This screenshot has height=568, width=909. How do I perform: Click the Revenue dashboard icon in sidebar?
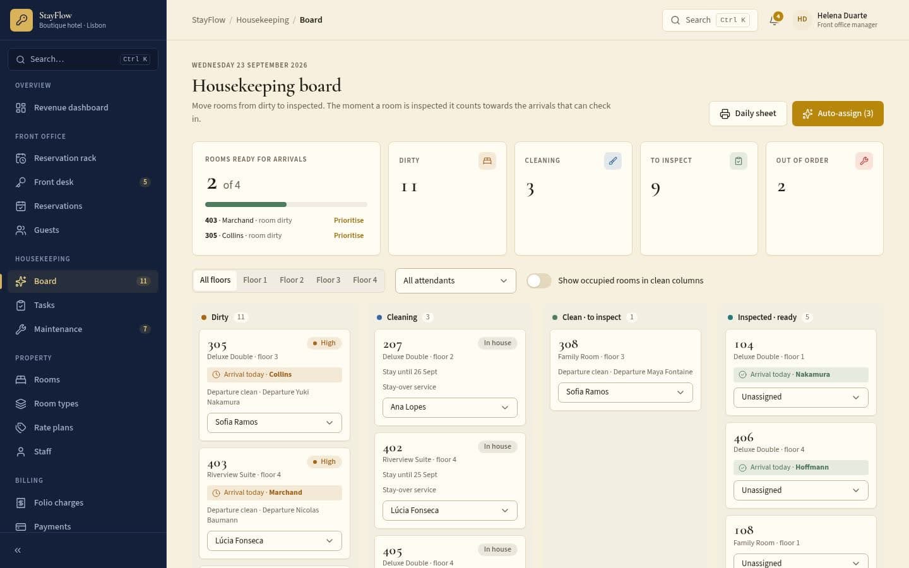click(x=21, y=108)
